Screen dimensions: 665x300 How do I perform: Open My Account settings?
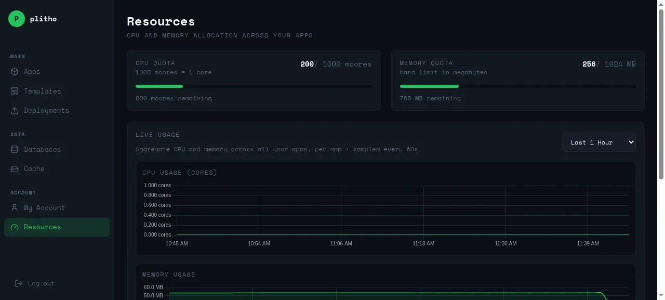(57, 207)
